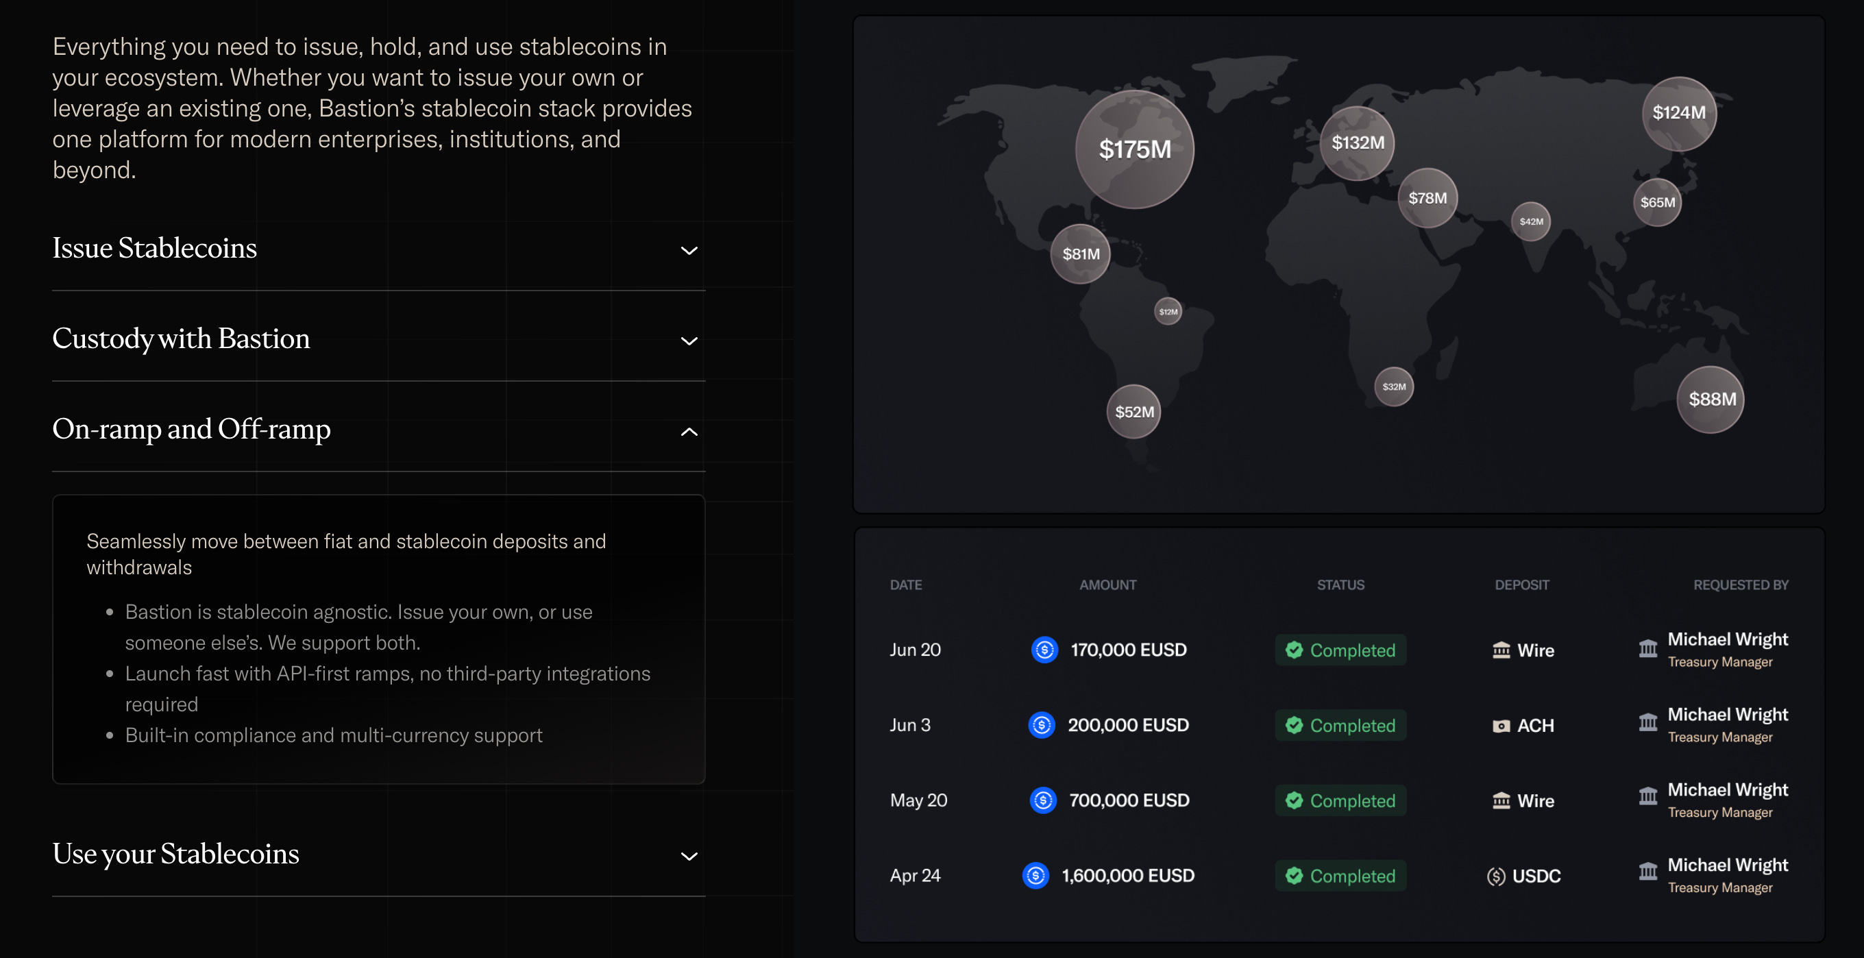Viewport: 1864px width, 958px height.
Task: Click EUSD coin icon in Jun 20 row
Action: pos(1044,650)
